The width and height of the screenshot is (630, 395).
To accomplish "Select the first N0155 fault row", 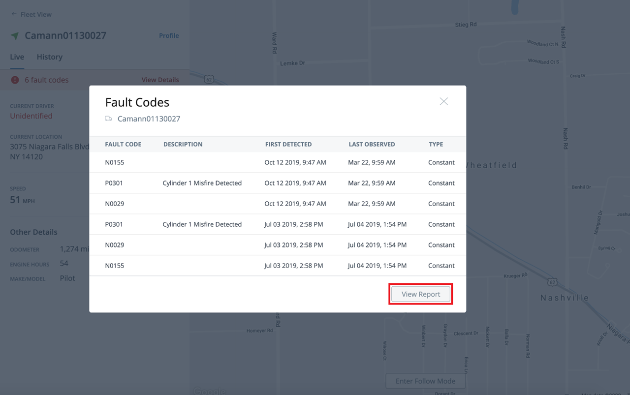I will pyautogui.click(x=277, y=162).
